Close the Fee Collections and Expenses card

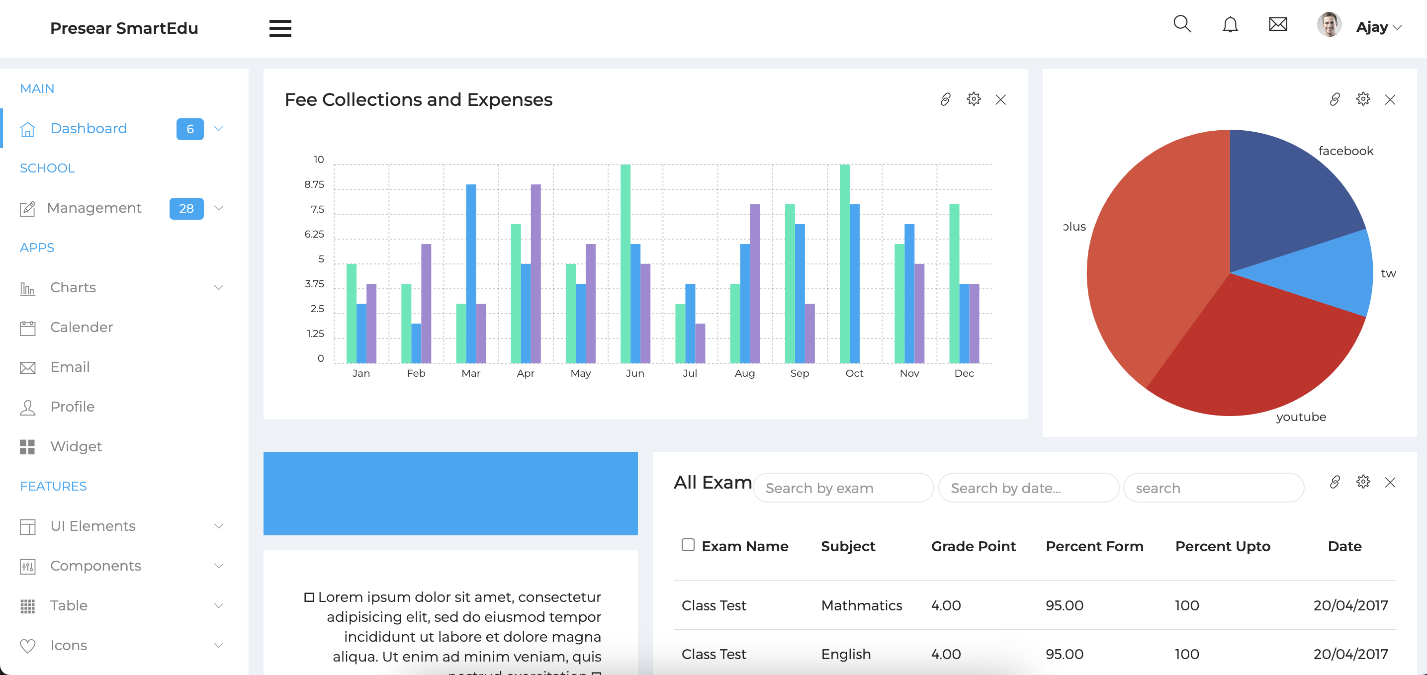coord(1001,100)
